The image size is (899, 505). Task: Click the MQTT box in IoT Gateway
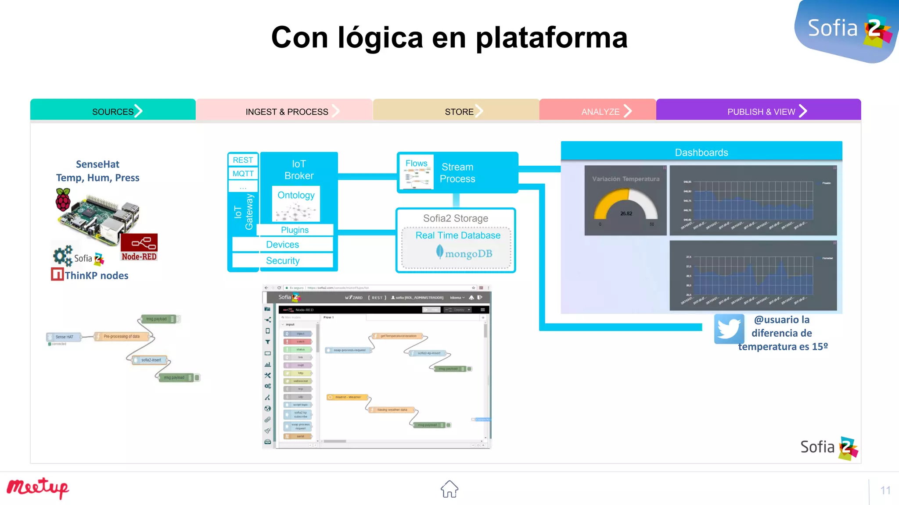243,174
